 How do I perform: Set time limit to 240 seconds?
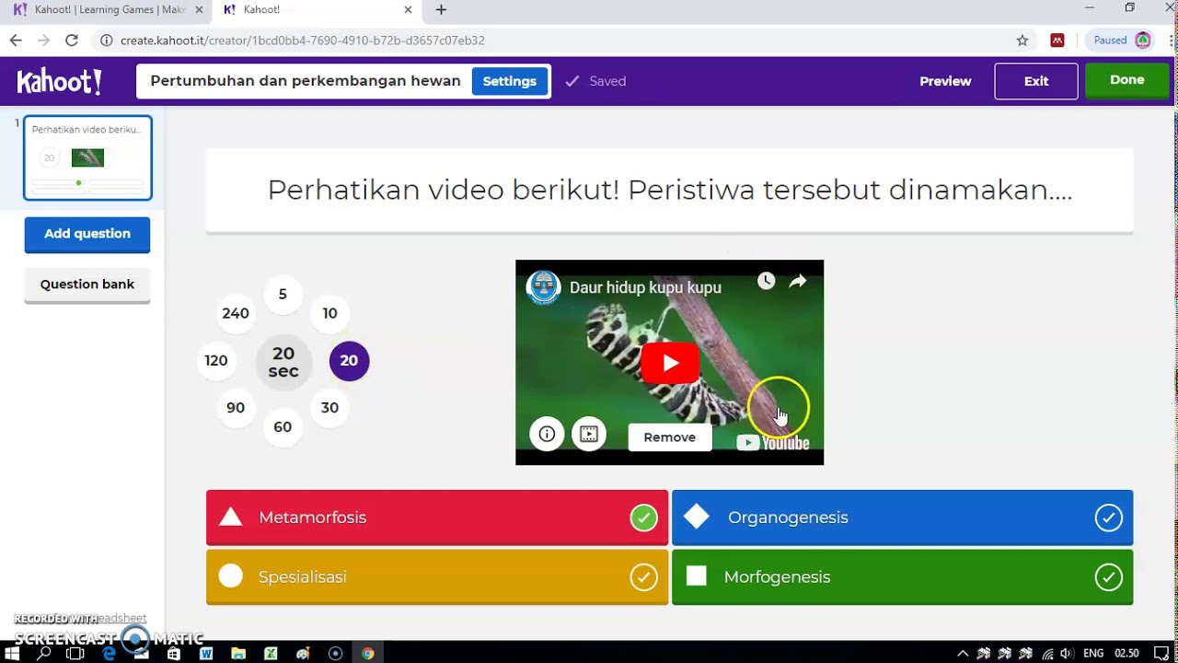pyautogui.click(x=236, y=313)
